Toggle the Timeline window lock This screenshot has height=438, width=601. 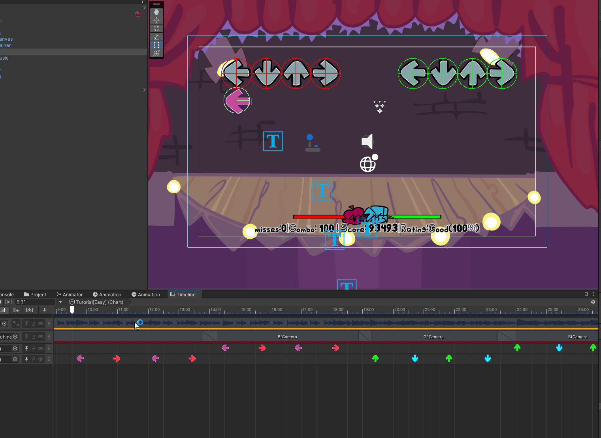[586, 294]
